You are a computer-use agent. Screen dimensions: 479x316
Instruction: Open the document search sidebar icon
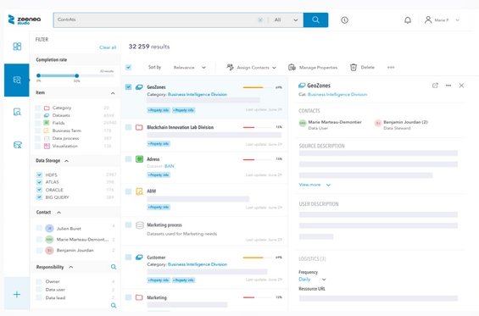[17, 112]
